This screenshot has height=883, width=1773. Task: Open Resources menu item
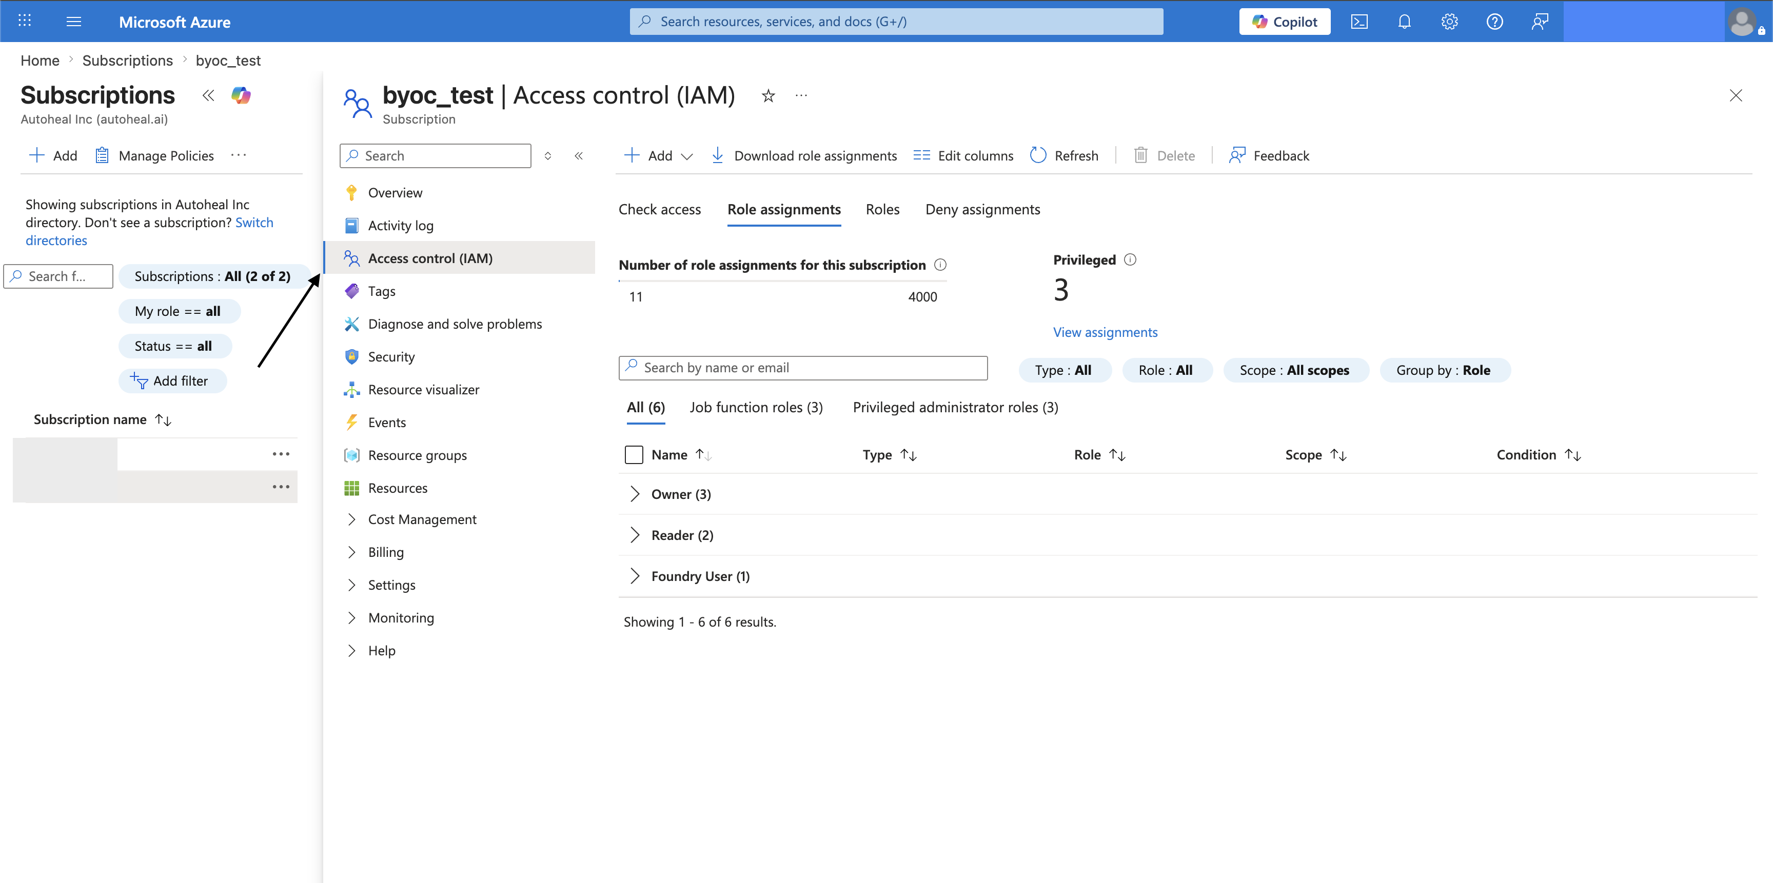397,488
